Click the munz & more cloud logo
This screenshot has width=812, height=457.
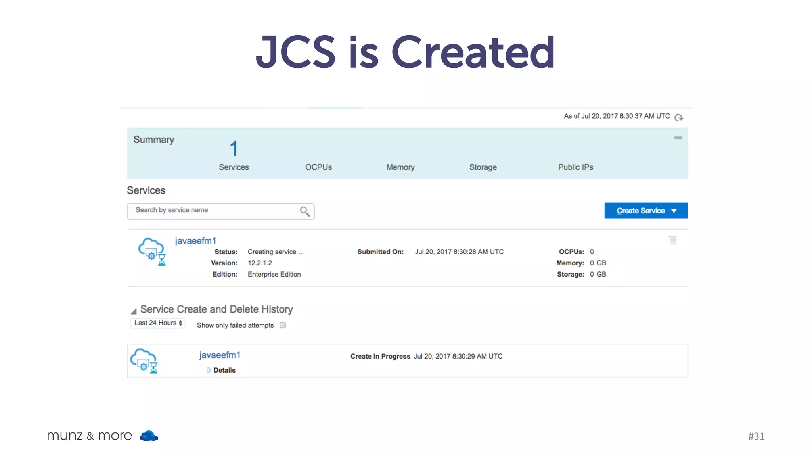(x=149, y=436)
